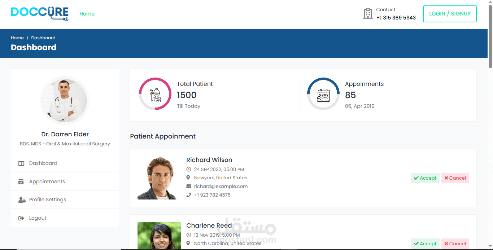Follow the Home breadcrumb link
The width and height of the screenshot is (493, 250).
[x=17, y=38]
